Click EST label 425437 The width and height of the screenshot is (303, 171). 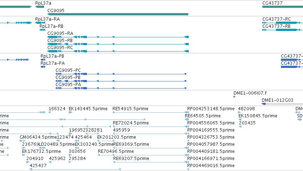(x=38, y=166)
